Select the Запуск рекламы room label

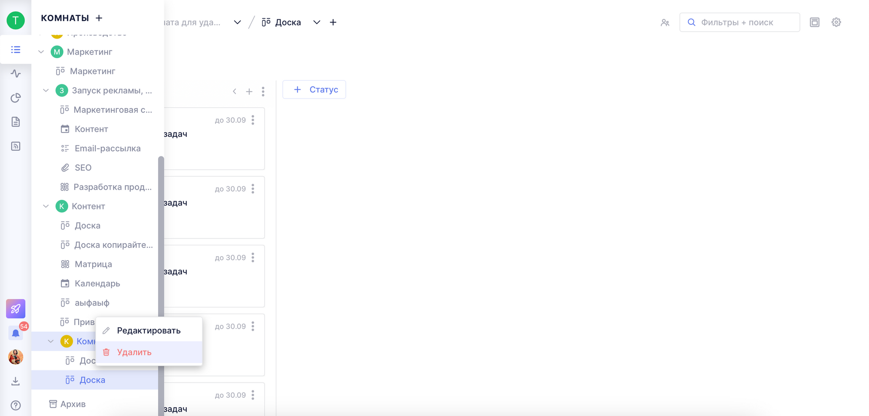(112, 90)
